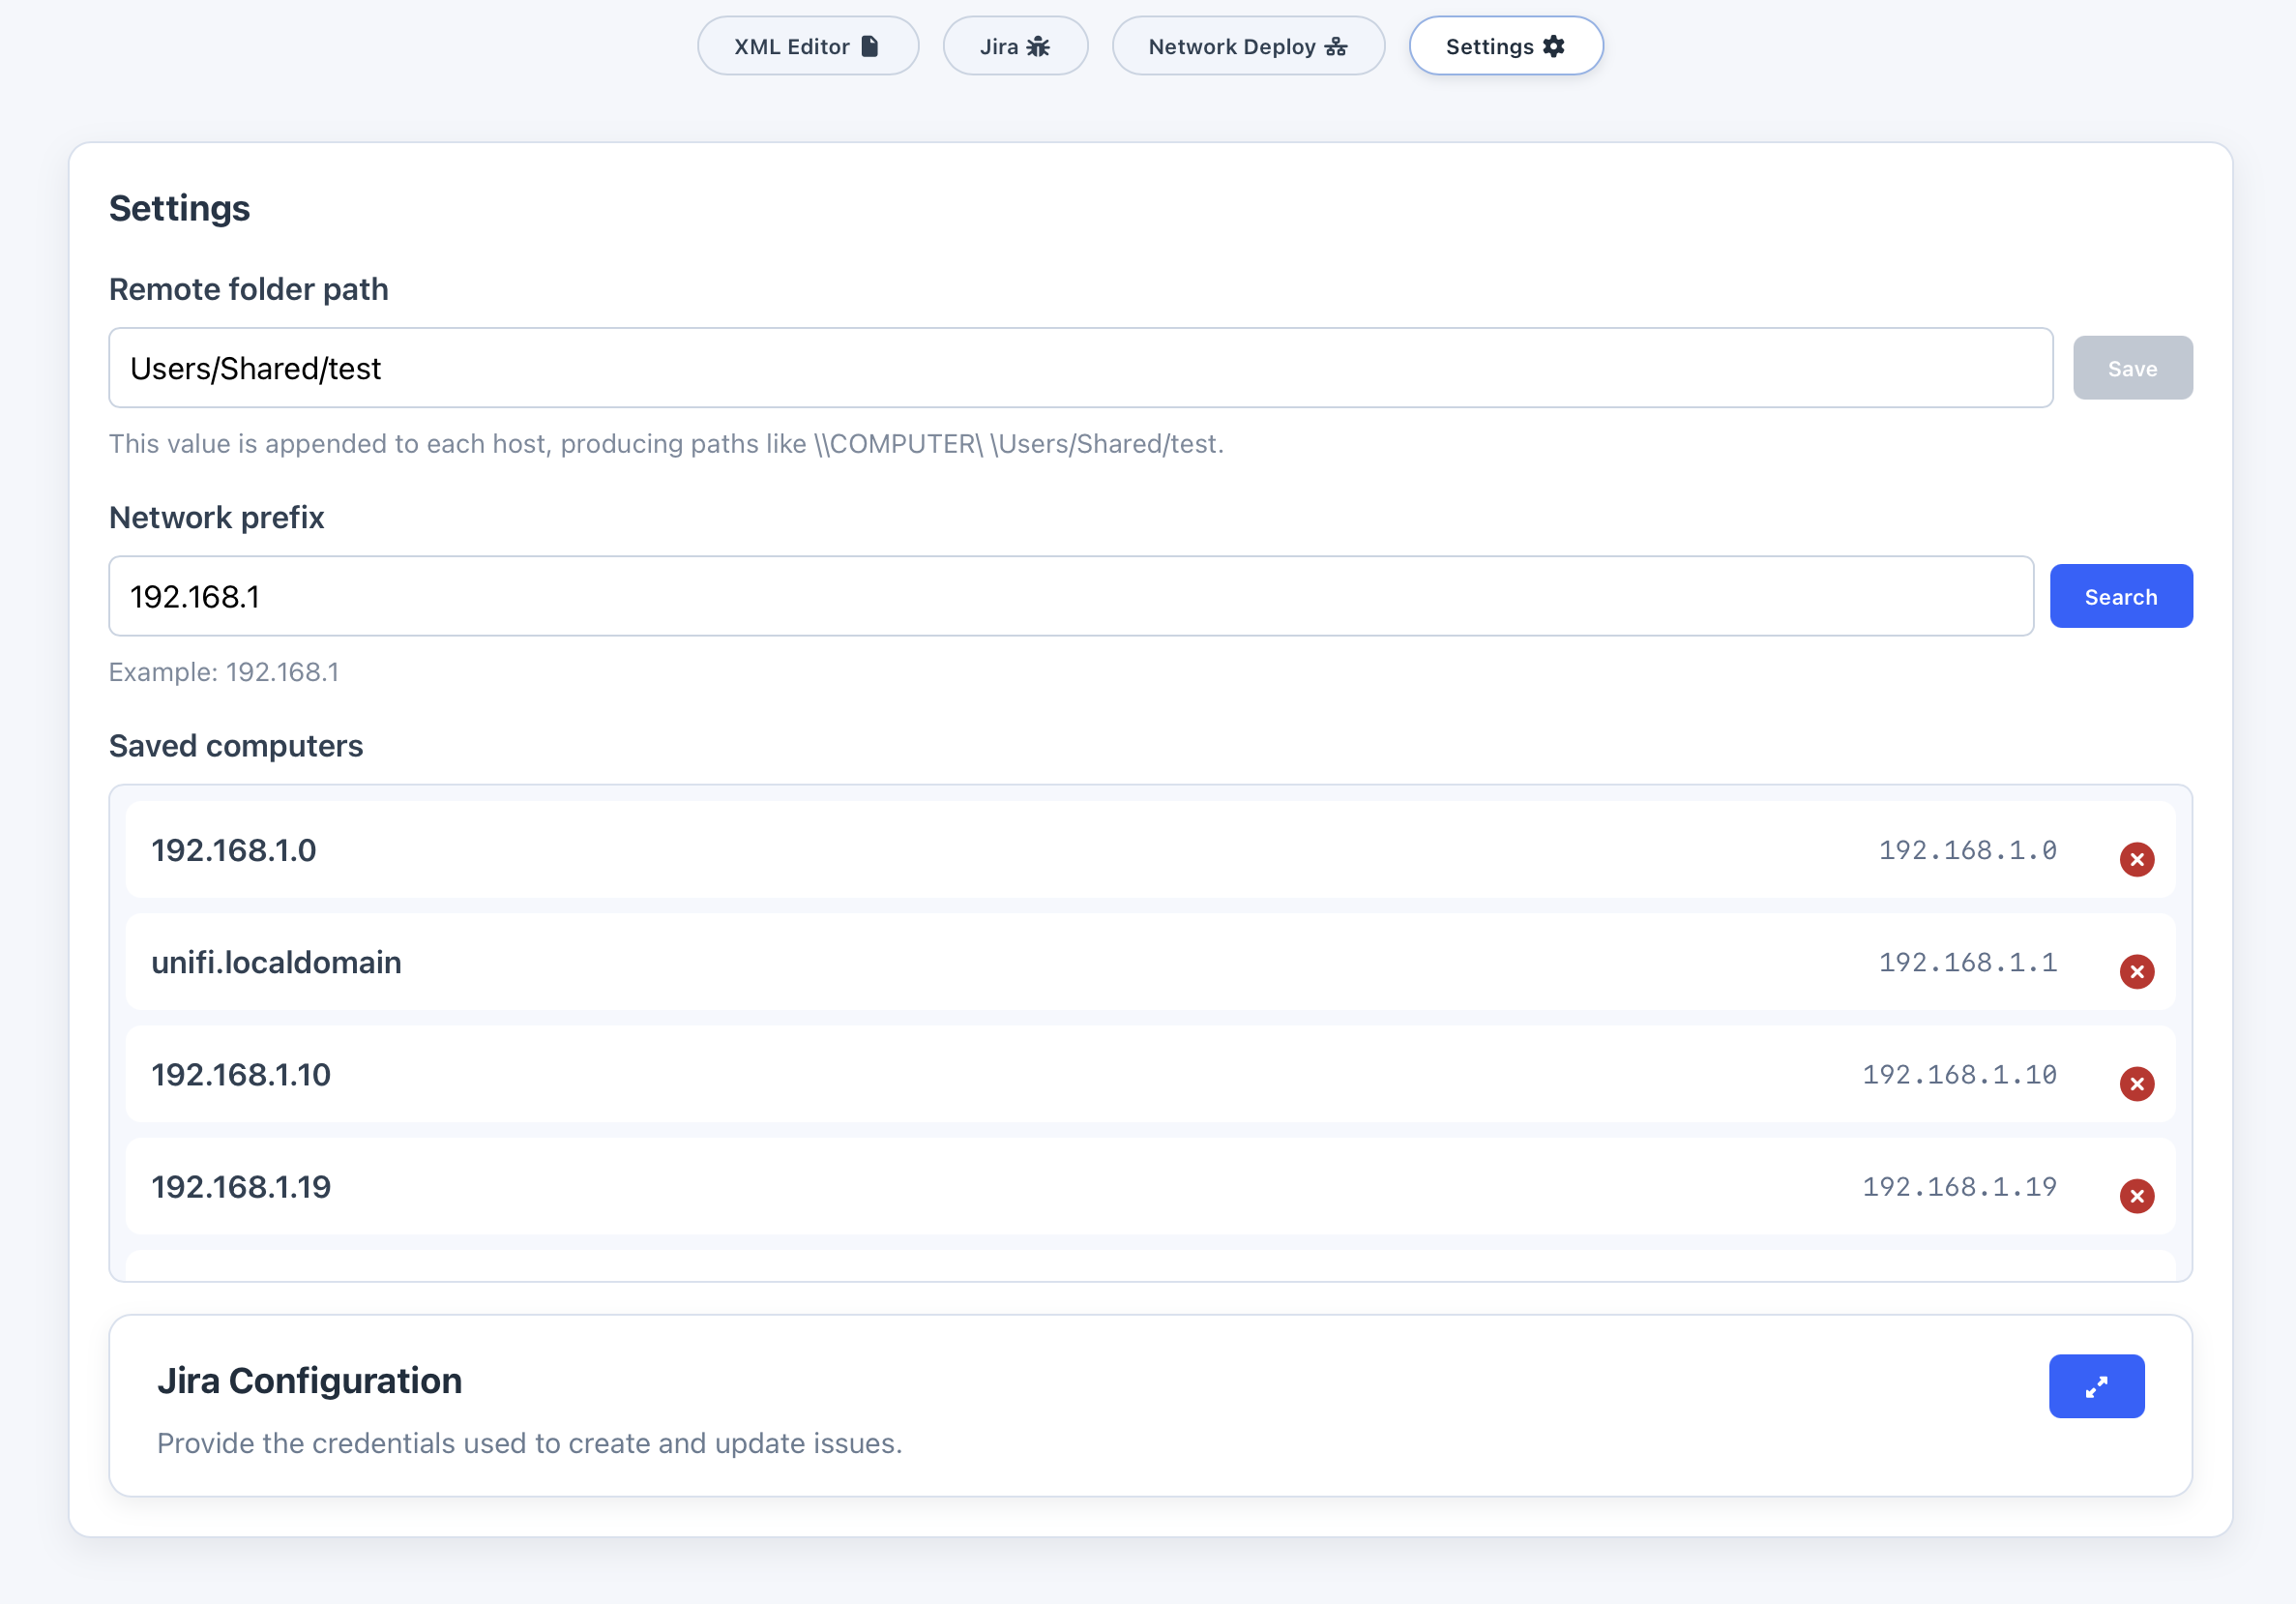Image resolution: width=2296 pixels, height=1604 pixels.
Task: Delete the 192.168.1.19 entry
Action: [x=2136, y=1195]
